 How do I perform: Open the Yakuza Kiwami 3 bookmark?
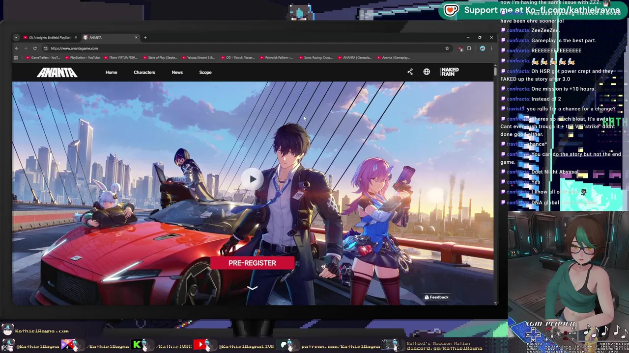tap(199, 57)
